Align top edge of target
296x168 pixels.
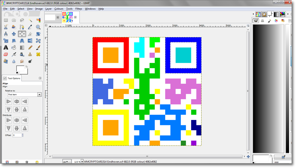point(8,110)
